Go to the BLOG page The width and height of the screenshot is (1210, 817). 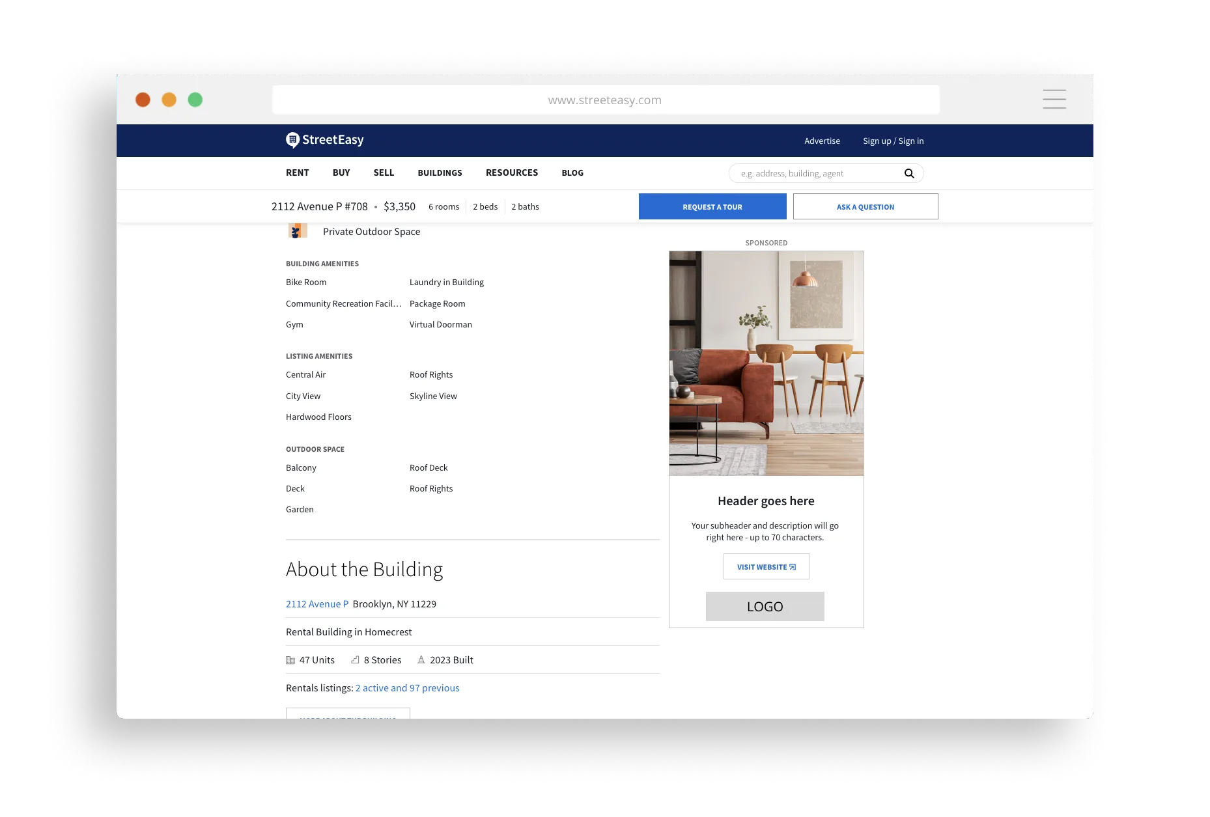point(572,173)
